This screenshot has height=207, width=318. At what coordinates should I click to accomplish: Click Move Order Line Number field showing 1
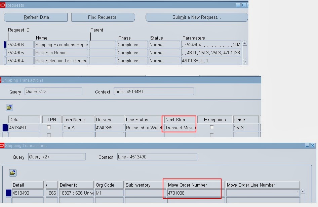263,193
